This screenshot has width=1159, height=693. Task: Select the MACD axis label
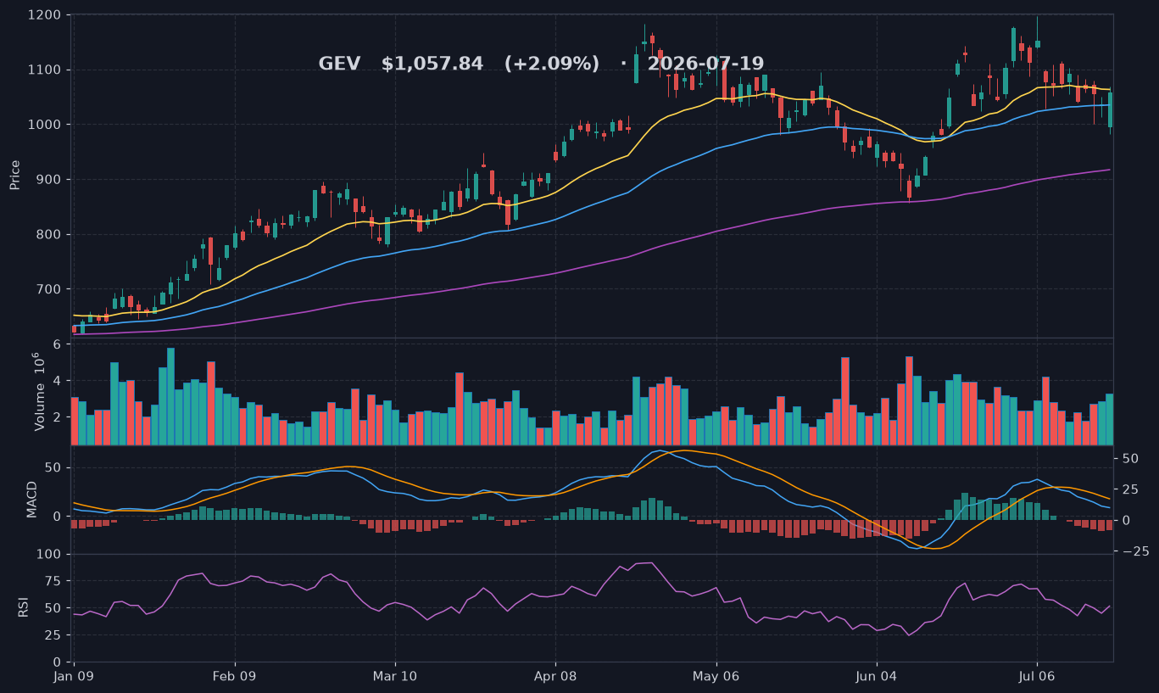coord(32,500)
